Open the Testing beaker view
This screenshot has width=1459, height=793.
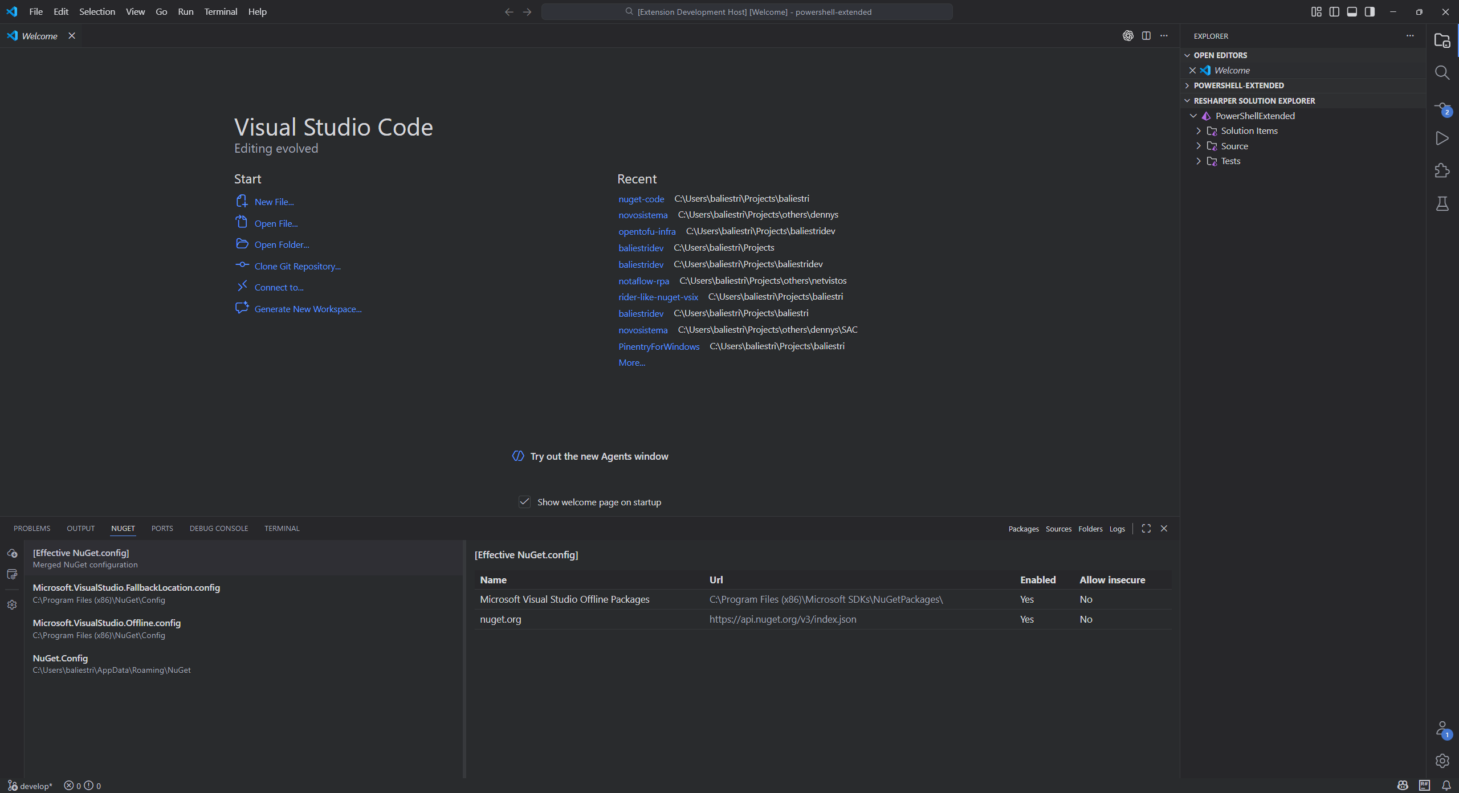(1442, 203)
